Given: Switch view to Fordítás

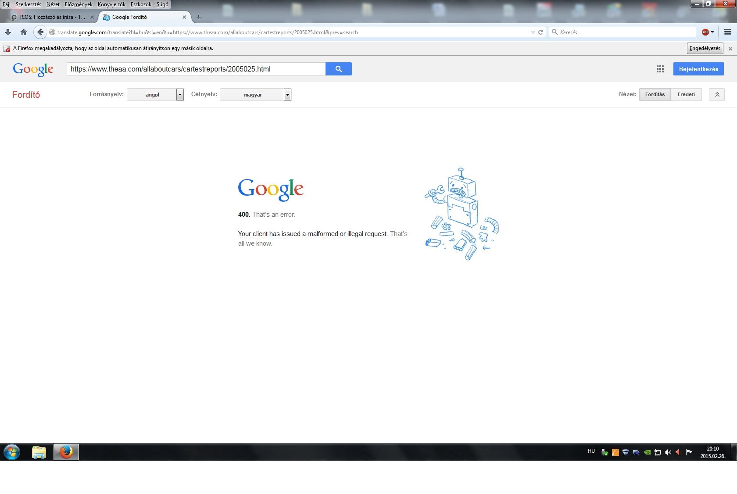Looking at the screenshot, I should tap(655, 94).
